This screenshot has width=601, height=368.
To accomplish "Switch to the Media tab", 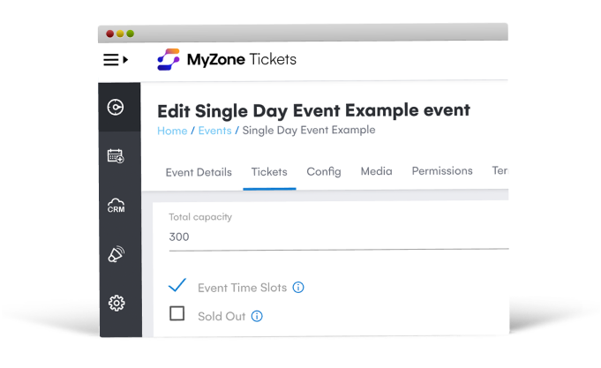I will point(376,171).
